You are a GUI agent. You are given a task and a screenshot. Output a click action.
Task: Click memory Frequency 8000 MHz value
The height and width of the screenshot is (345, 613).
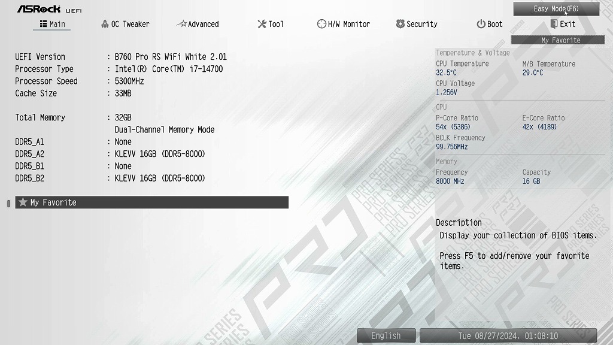coord(450,181)
